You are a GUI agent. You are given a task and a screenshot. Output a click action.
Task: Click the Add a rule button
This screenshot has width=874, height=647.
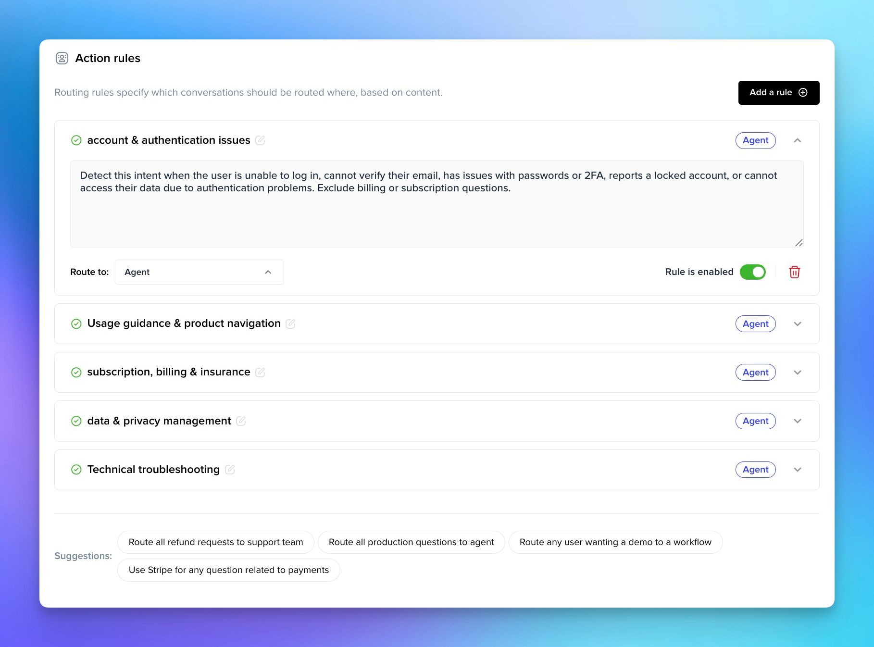[778, 92]
